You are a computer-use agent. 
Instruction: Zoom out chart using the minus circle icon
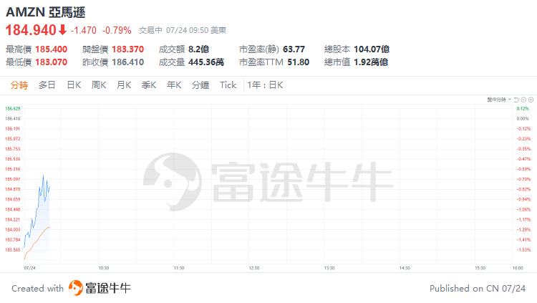523,100
